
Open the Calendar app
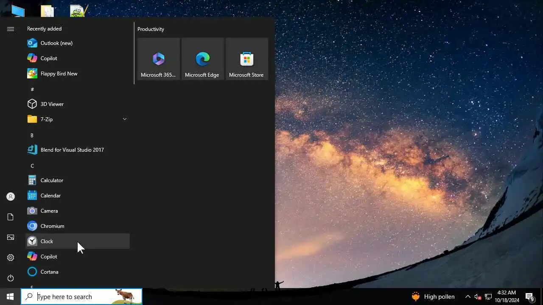coord(78,196)
